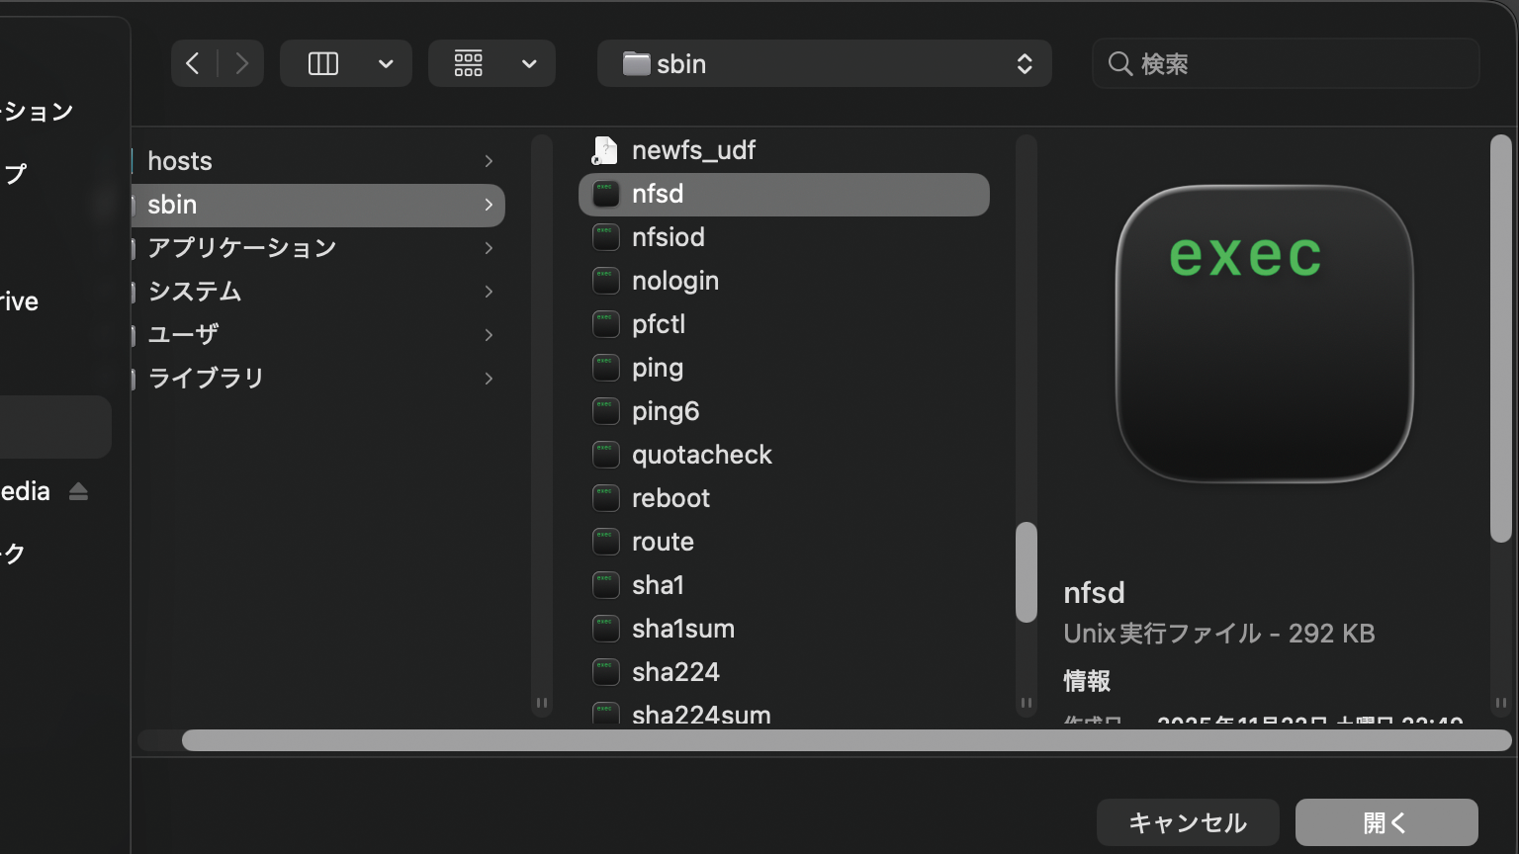Click the back navigation arrow

(x=193, y=64)
